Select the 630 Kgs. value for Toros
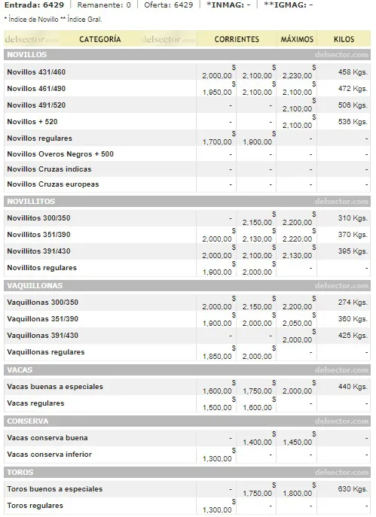The height and width of the screenshot is (517, 376). coord(353,488)
